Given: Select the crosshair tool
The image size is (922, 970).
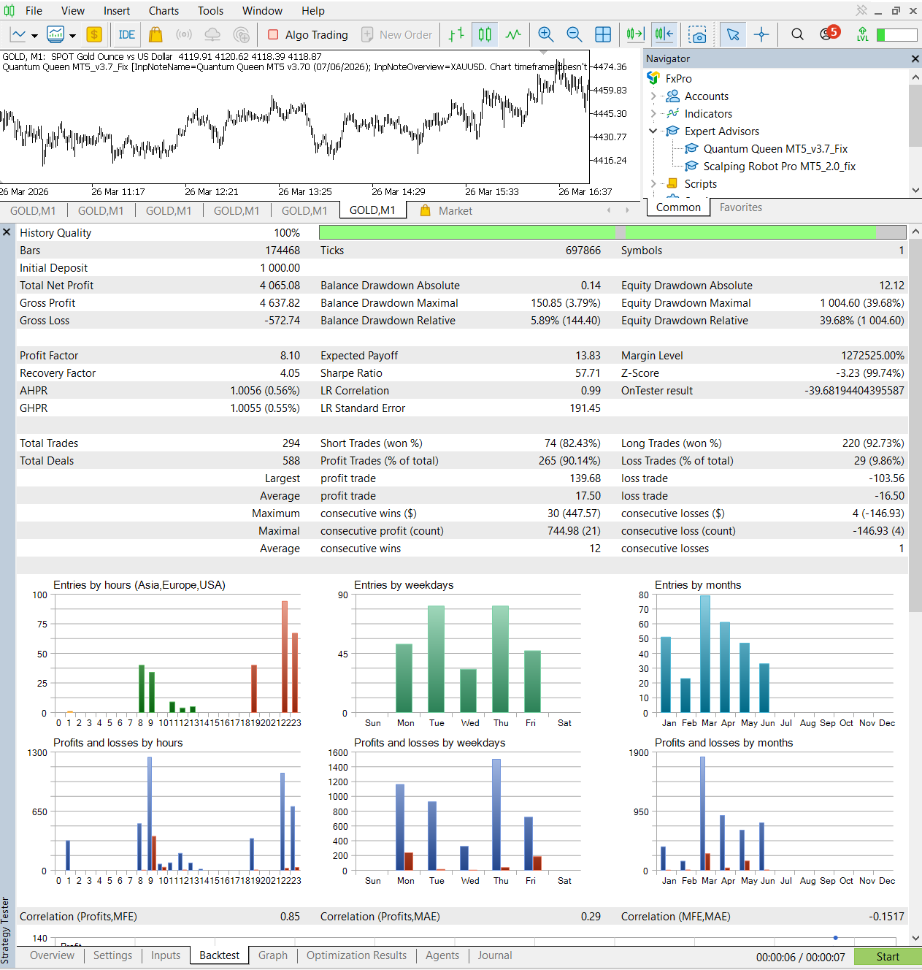Looking at the screenshot, I should click(761, 34).
